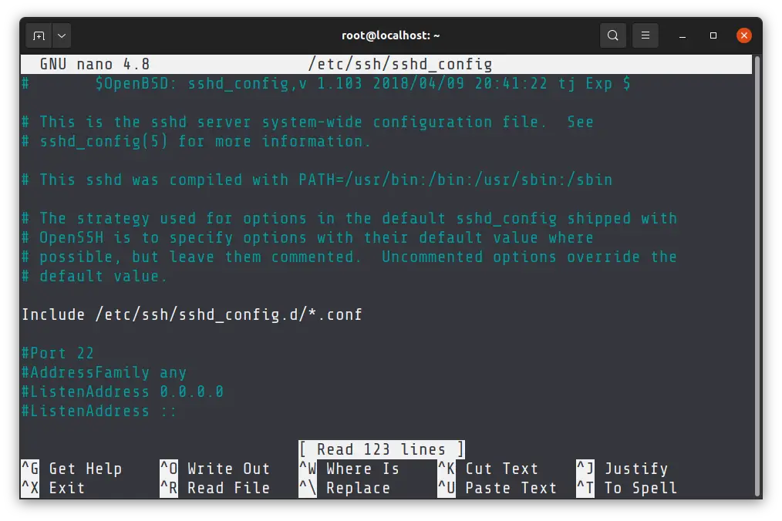Screen dimensions: 782x521
Task: Click the Paste Text shortcut
Action: click(511, 488)
